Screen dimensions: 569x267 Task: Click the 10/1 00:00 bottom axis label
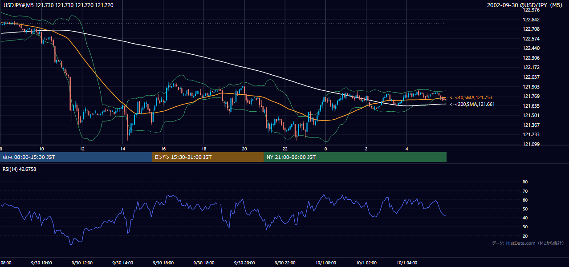tap(325, 263)
